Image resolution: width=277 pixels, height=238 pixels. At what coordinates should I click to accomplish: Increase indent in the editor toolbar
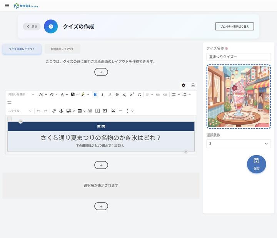click(x=165, y=94)
